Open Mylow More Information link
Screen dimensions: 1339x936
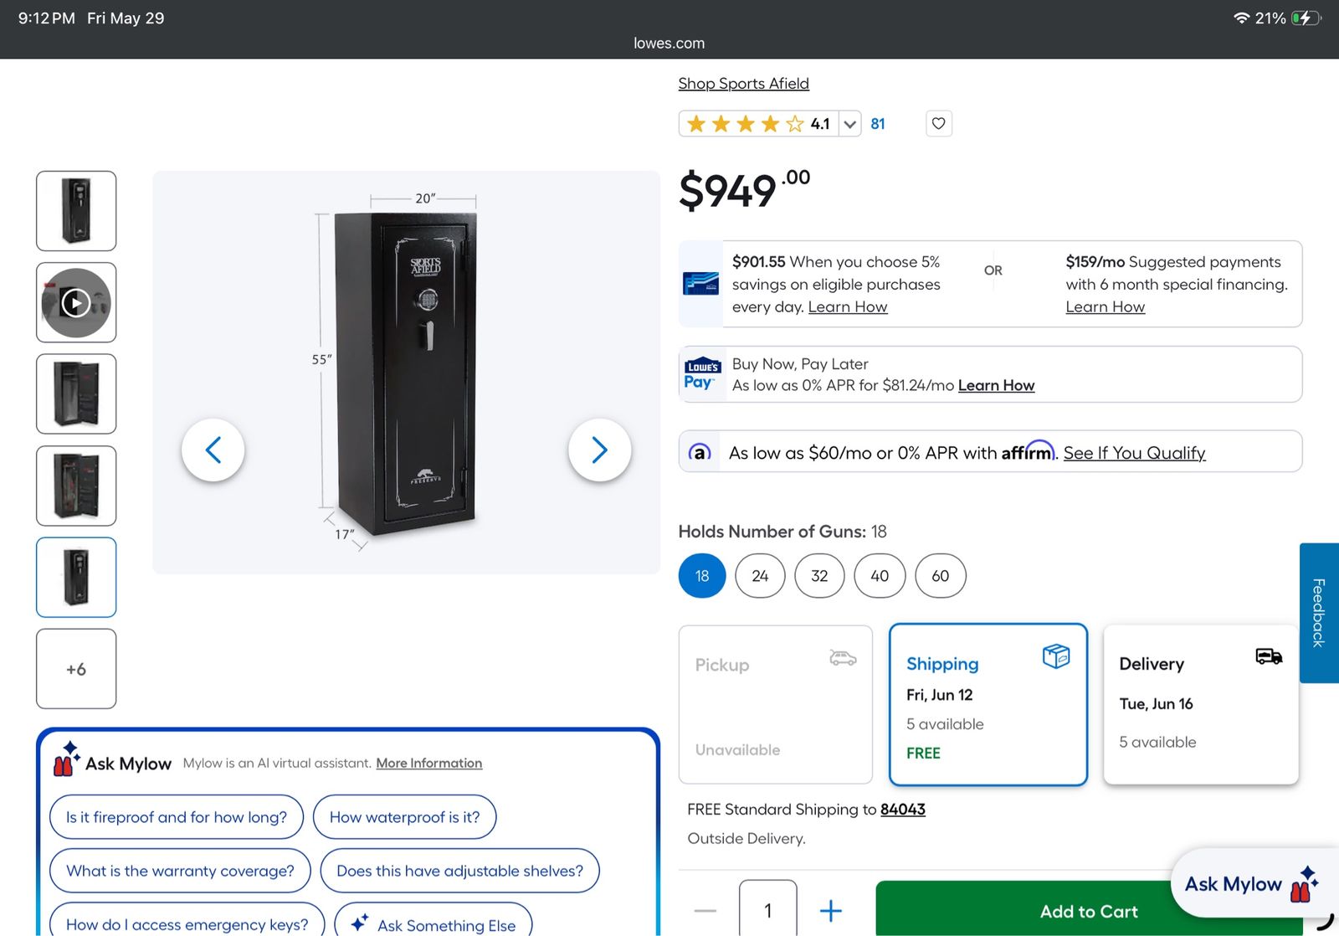(428, 764)
